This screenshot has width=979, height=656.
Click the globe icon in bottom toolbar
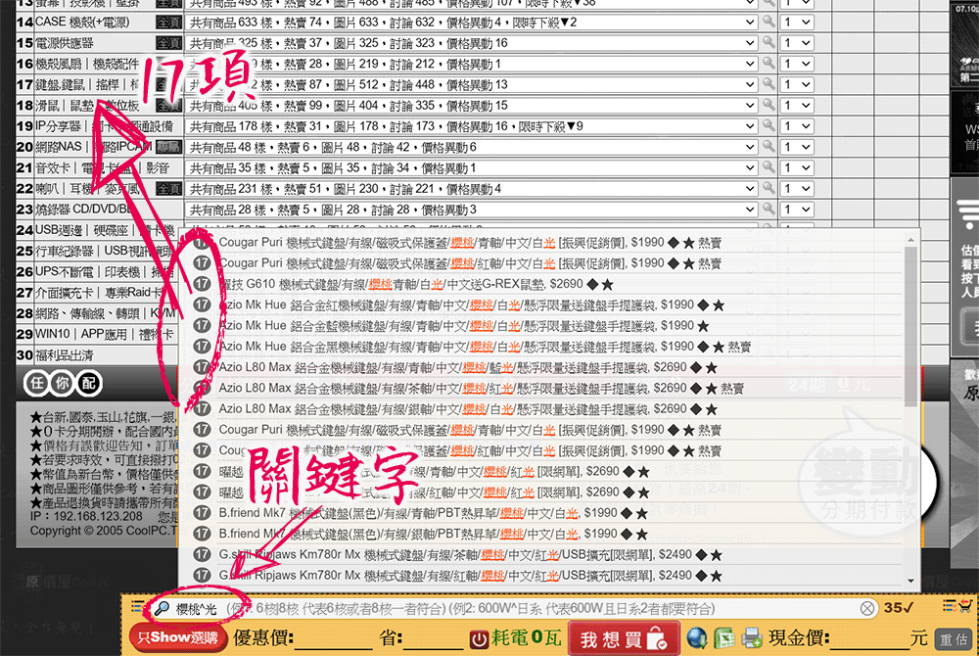(x=696, y=638)
